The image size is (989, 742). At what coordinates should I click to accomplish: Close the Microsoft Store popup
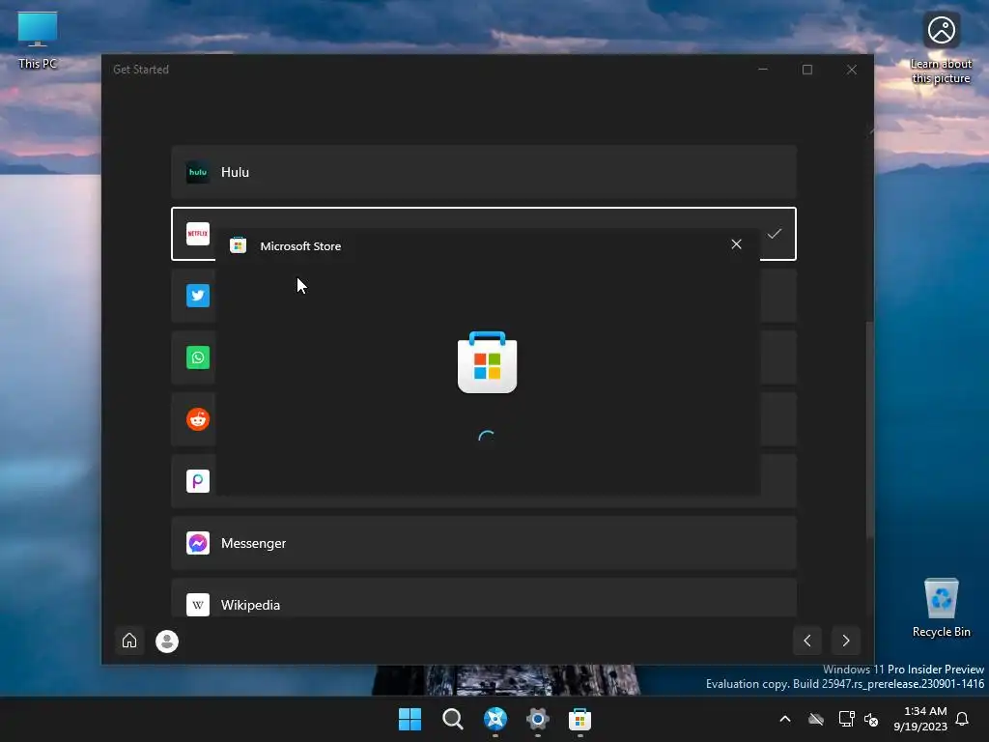coord(736,244)
